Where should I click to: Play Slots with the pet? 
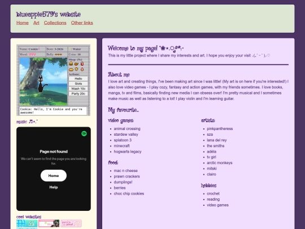[x=78, y=84]
